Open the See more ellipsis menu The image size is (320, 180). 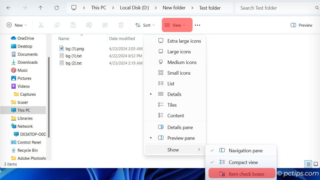[x=197, y=25]
